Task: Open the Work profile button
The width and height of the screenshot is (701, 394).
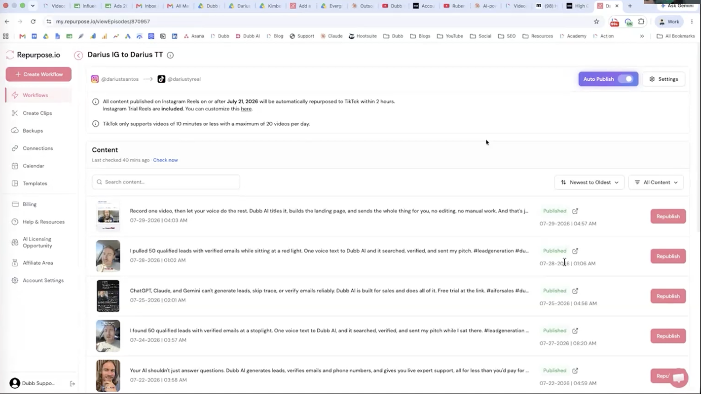Action: coord(669,21)
